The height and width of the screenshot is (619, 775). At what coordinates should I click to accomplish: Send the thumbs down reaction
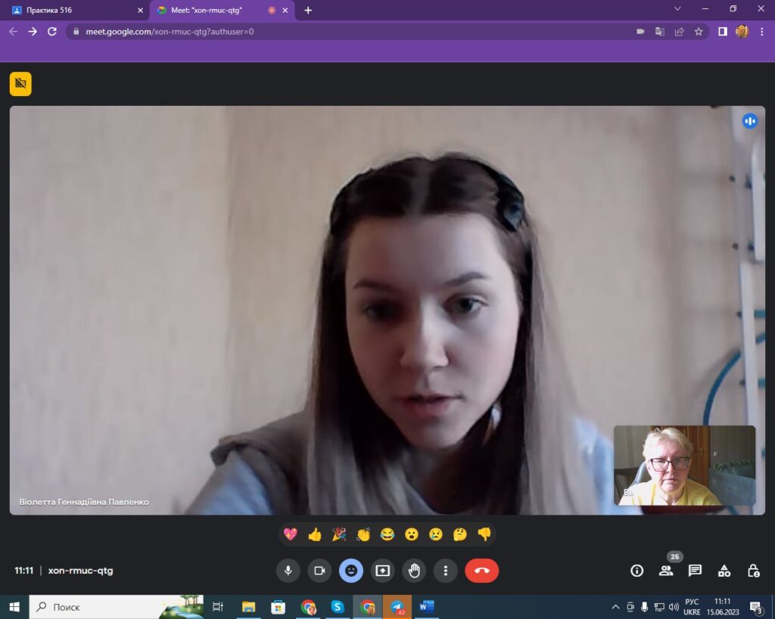point(484,535)
